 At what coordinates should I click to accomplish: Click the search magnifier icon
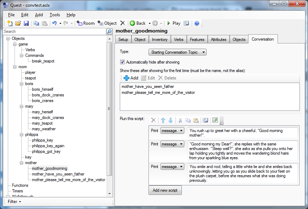pyautogui.click(x=110, y=31)
